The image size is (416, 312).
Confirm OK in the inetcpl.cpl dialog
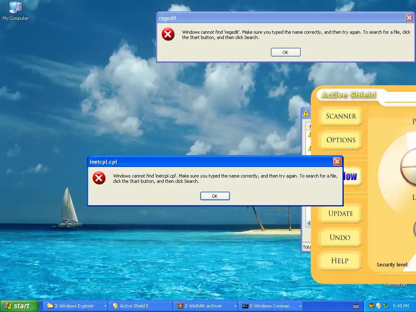tap(215, 196)
